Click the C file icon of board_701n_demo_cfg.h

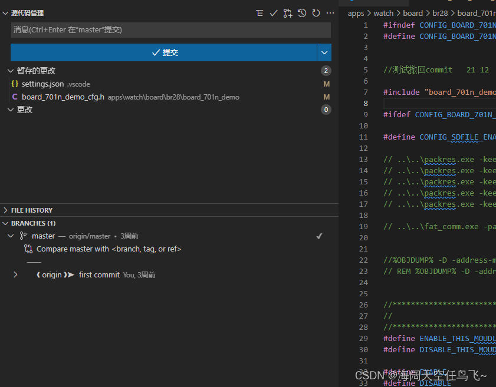pyautogui.click(x=15, y=97)
